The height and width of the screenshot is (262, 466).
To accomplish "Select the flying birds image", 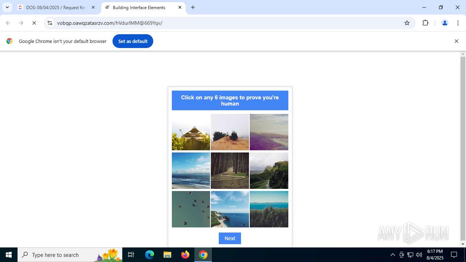I will point(191,209).
